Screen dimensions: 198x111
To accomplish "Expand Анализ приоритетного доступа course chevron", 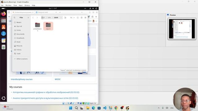I will (11, 98).
